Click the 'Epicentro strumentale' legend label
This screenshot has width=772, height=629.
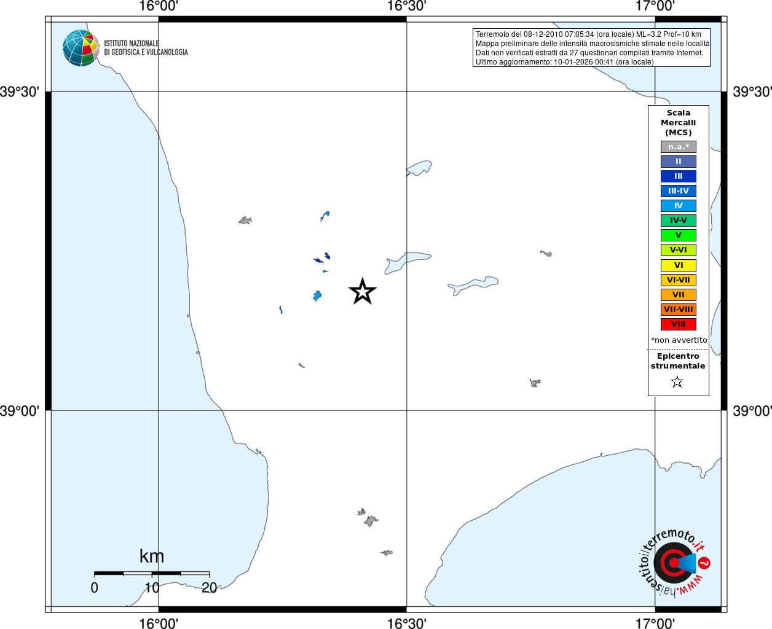(x=678, y=361)
